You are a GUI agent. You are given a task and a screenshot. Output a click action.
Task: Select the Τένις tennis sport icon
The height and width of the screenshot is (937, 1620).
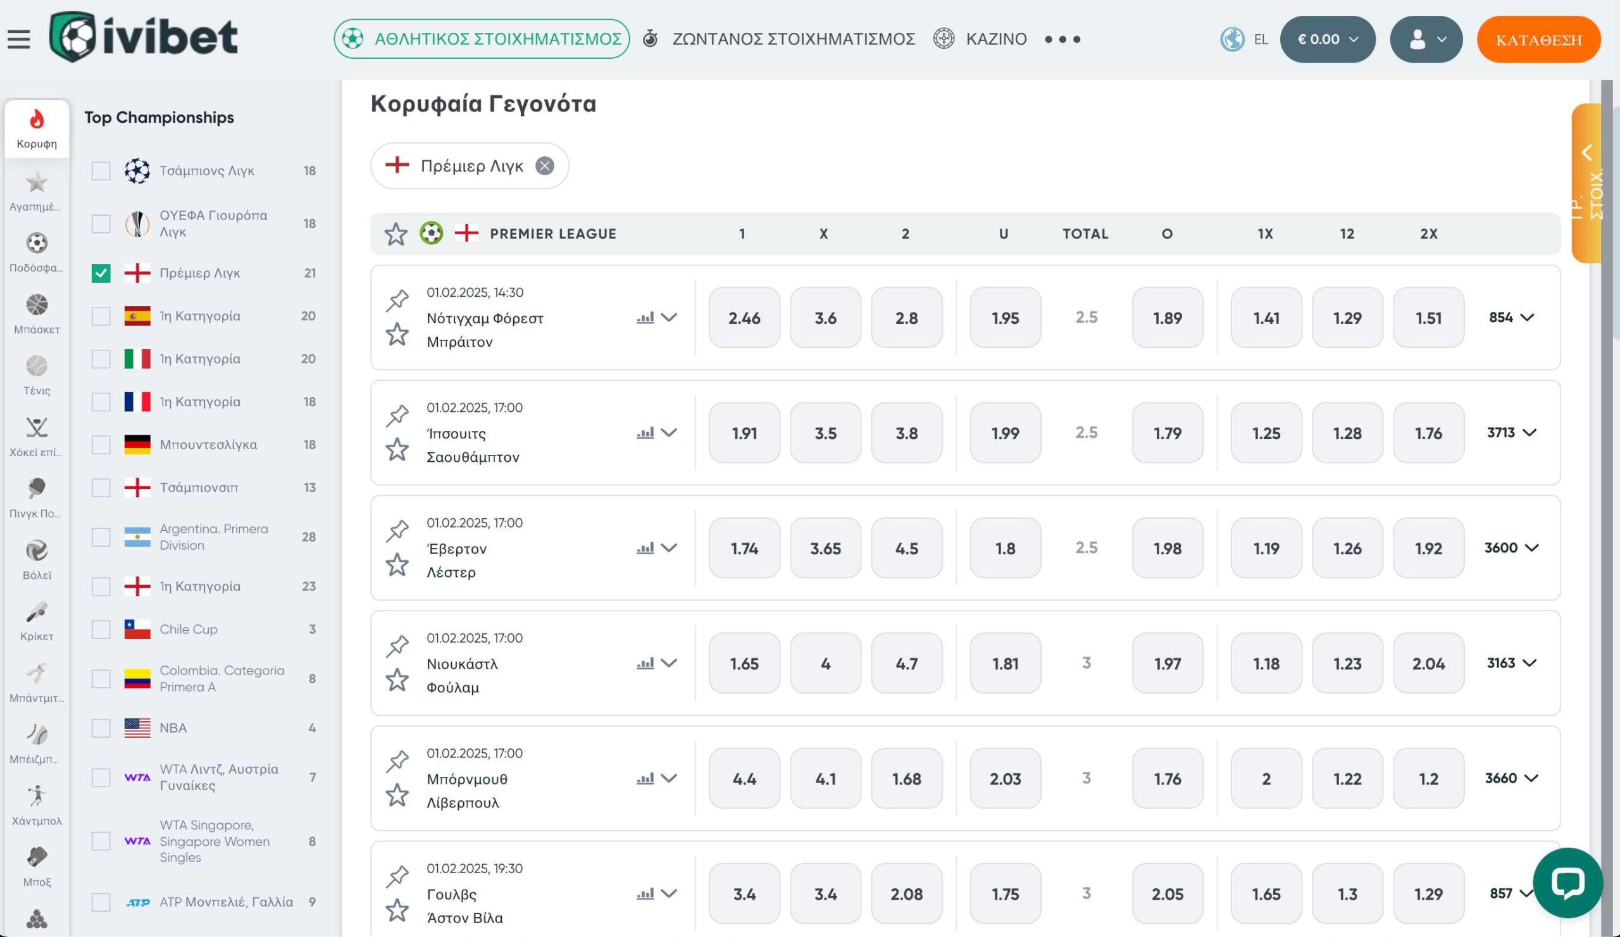coord(37,366)
